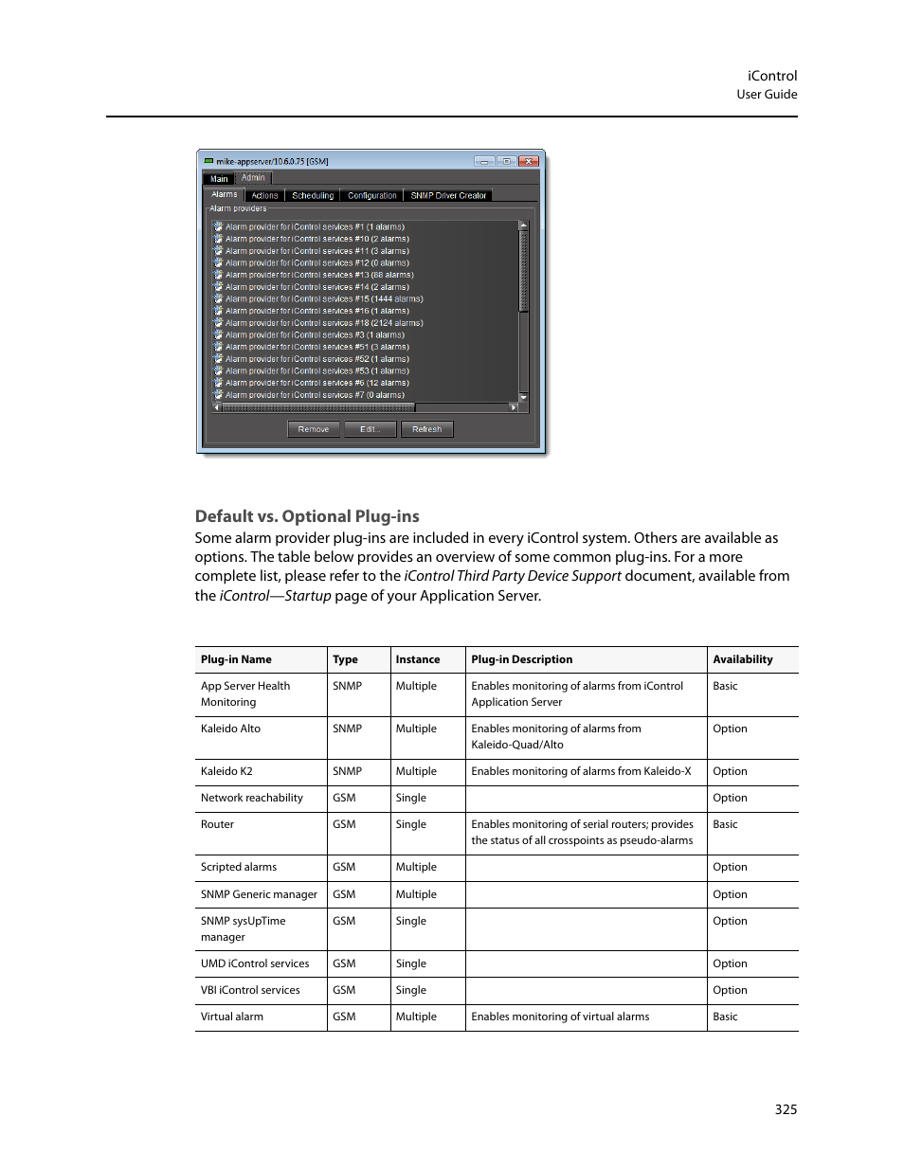This screenshot has height=1170, width=904.
Task: Click 'Scripted alarms' table cell
Action: pos(239,867)
